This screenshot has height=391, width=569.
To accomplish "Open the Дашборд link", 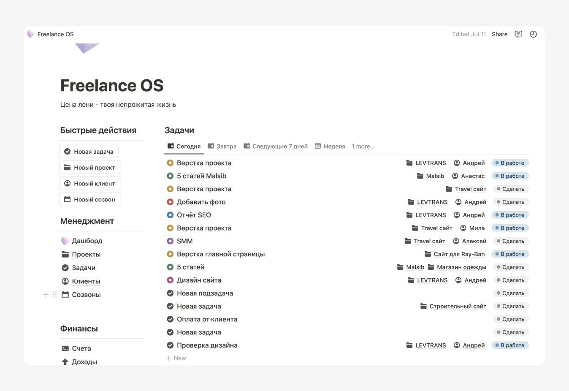I will coord(87,241).
